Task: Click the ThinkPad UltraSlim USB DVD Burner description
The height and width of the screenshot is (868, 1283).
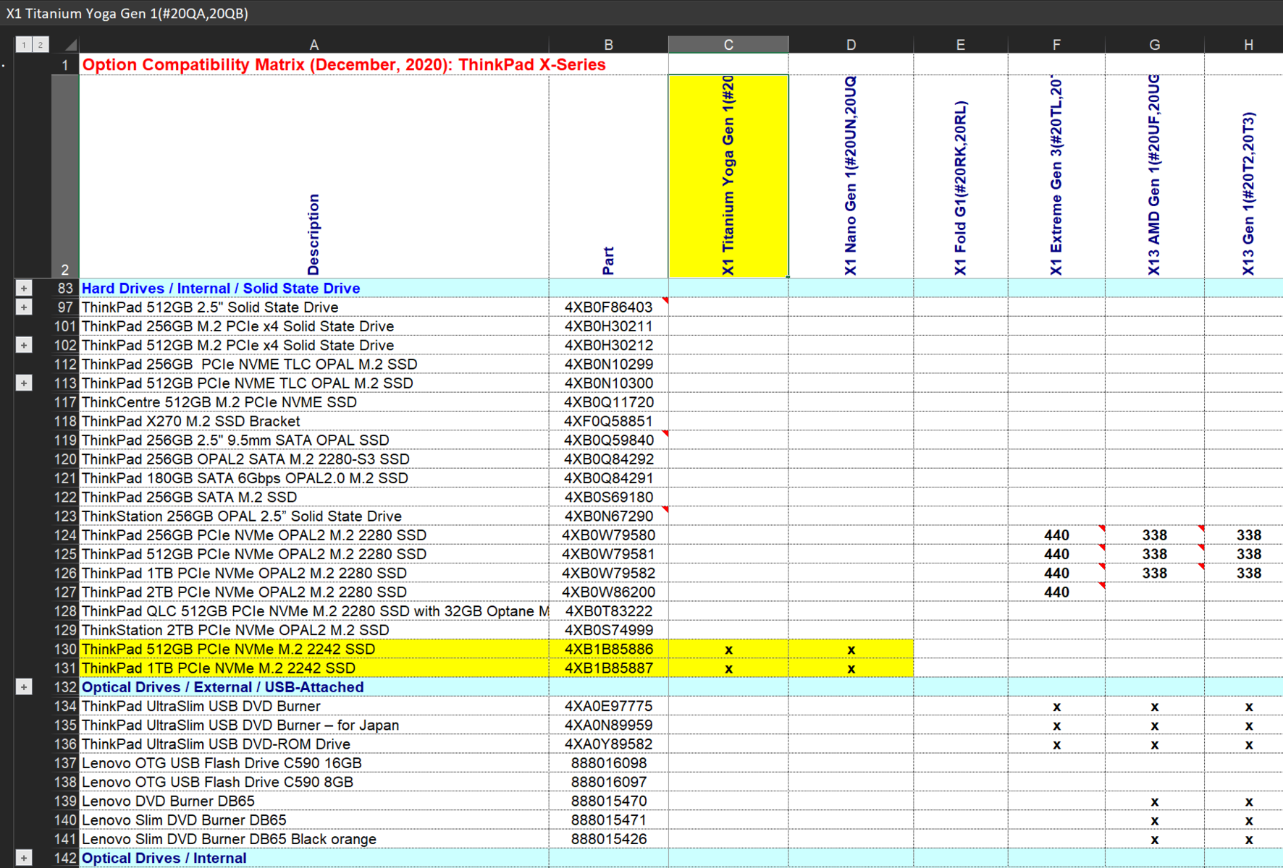Action: [x=201, y=707]
